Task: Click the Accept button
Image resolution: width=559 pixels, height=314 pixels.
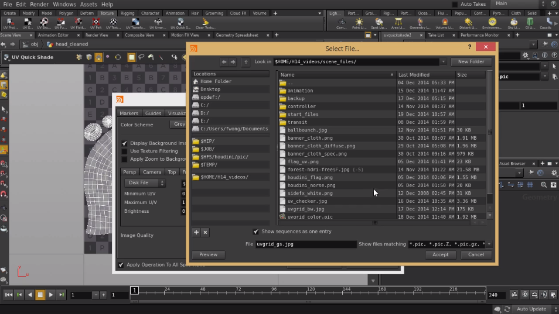Action: point(440,254)
